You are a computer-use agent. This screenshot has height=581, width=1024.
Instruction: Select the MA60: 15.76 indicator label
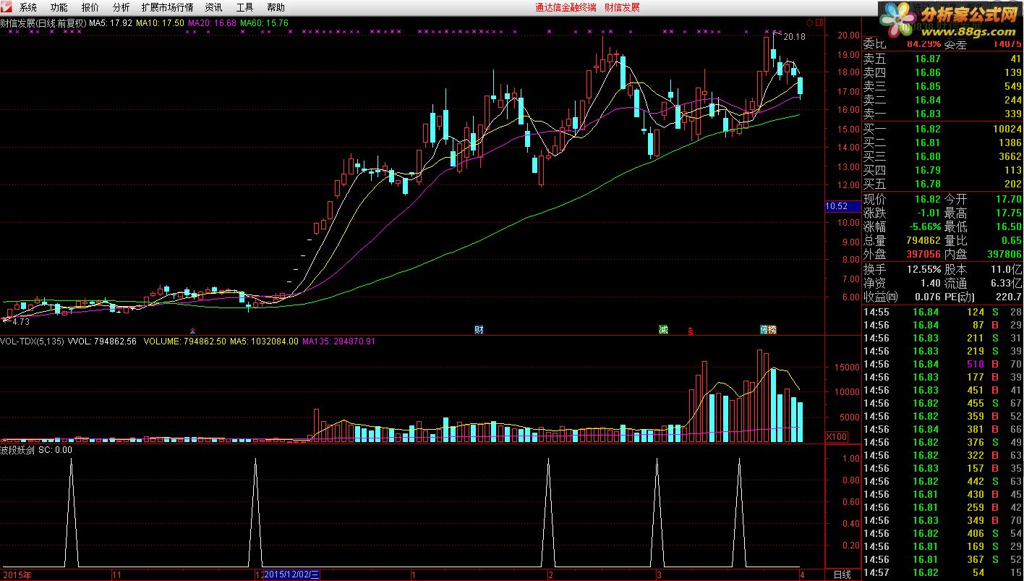pyautogui.click(x=265, y=23)
